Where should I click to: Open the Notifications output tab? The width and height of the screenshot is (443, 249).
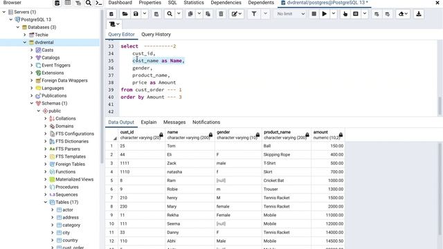[x=206, y=122]
